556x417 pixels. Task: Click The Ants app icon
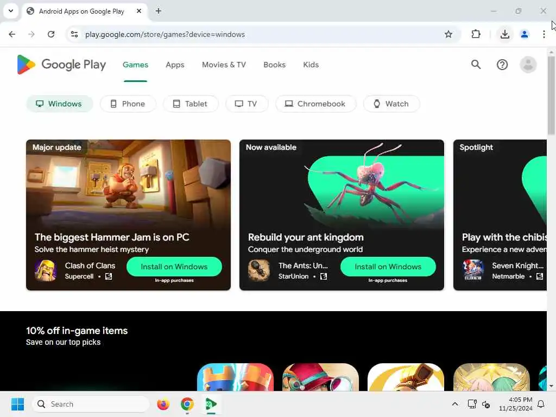pos(259,270)
